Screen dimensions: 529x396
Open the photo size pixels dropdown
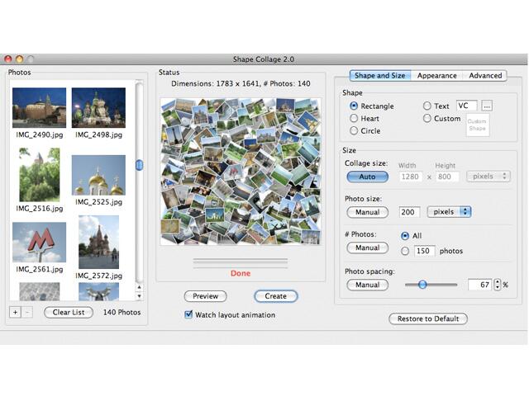(449, 212)
